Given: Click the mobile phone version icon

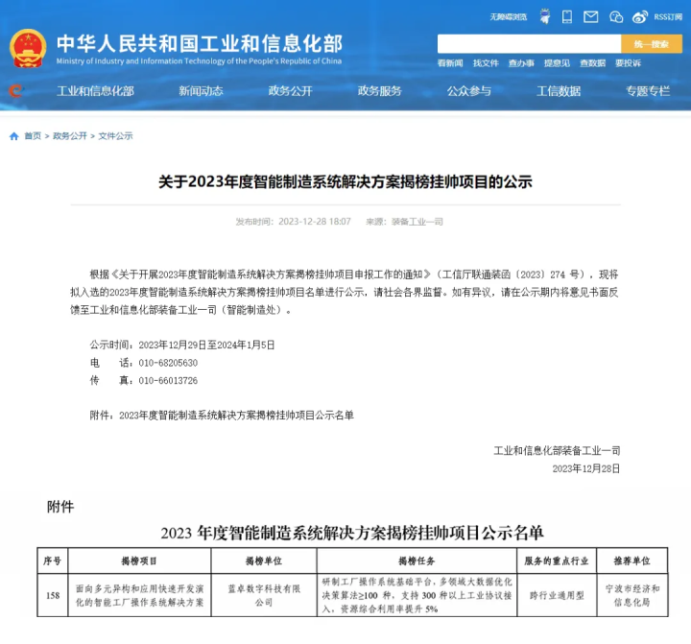Looking at the screenshot, I should pos(567,16).
